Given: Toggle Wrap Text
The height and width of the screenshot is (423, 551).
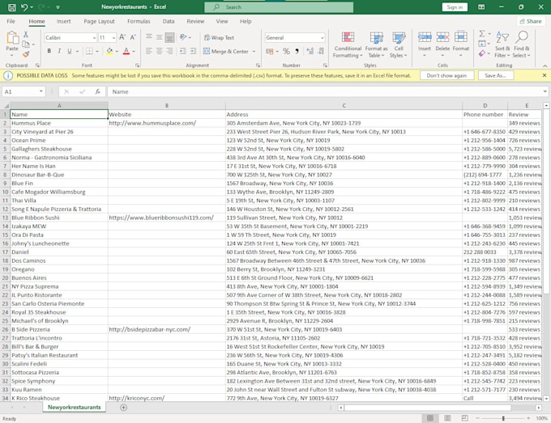Looking at the screenshot, I should [x=220, y=37].
